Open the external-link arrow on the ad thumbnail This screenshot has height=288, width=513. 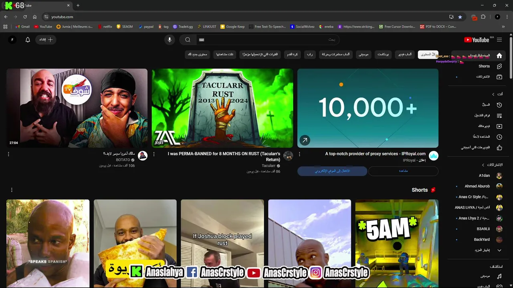[x=305, y=140]
